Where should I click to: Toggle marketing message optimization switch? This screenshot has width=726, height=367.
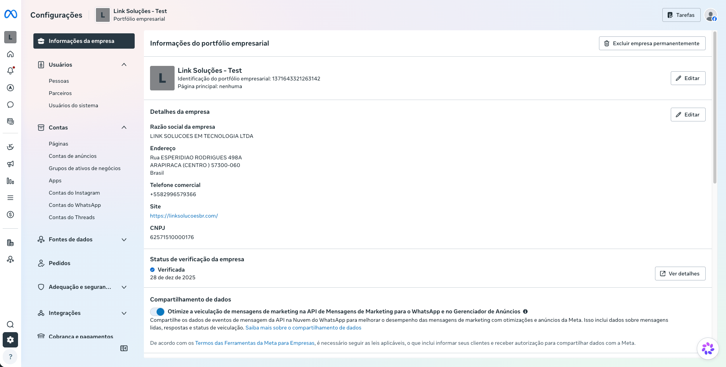point(157,312)
